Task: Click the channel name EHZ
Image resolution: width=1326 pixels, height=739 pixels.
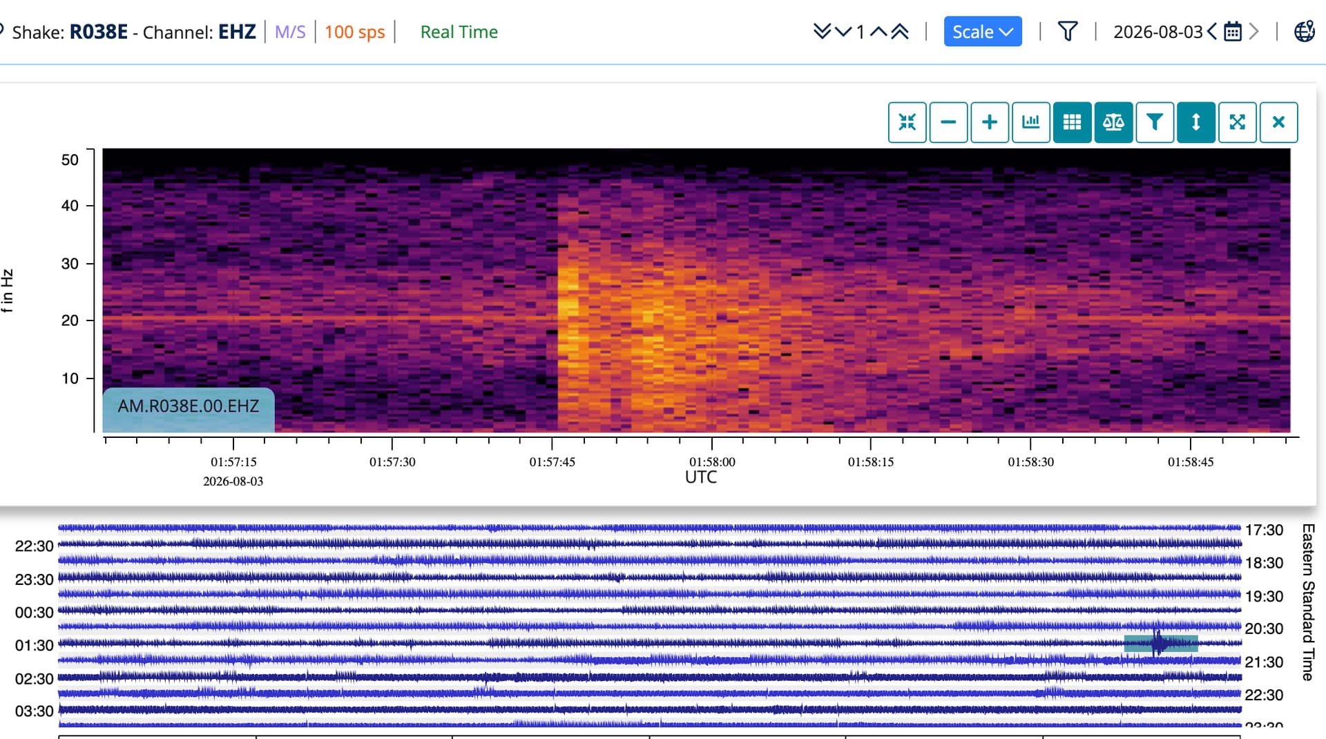Action: coord(237,32)
